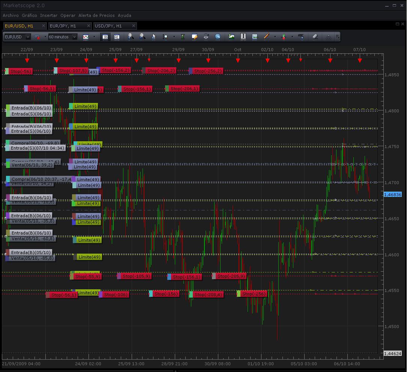This screenshot has width=407, height=372.
Task: Open the Insertar menu
Action: (49, 16)
